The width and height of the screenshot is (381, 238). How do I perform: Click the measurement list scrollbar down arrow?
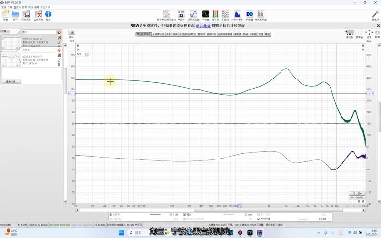[65, 202]
